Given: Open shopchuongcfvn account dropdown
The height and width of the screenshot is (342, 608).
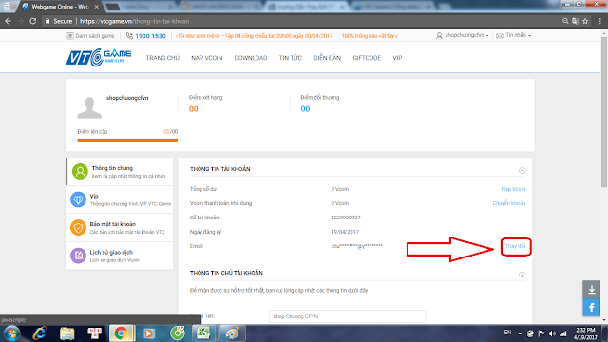Looking at the screenshot, I should (x=463, y=35).
